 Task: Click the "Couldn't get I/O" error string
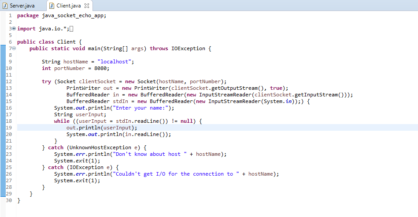tap(173, 174)
